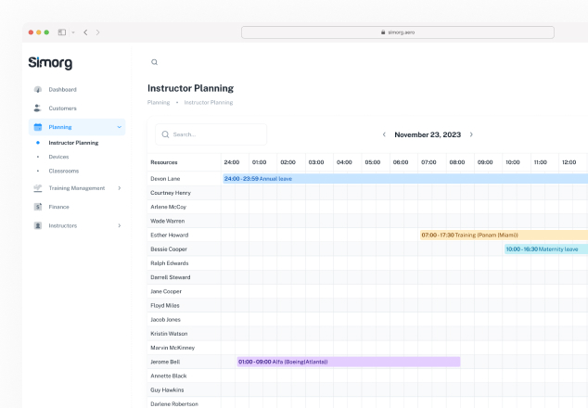Go to next day arrow
The width and height of the screenshot is (588, 408).
click(471, 134)
